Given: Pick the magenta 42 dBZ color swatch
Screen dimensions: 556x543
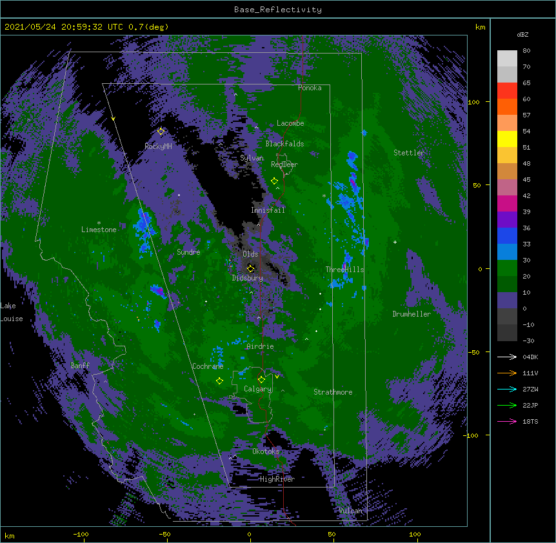Looking at the screenshot, I should tap(507, 203).
